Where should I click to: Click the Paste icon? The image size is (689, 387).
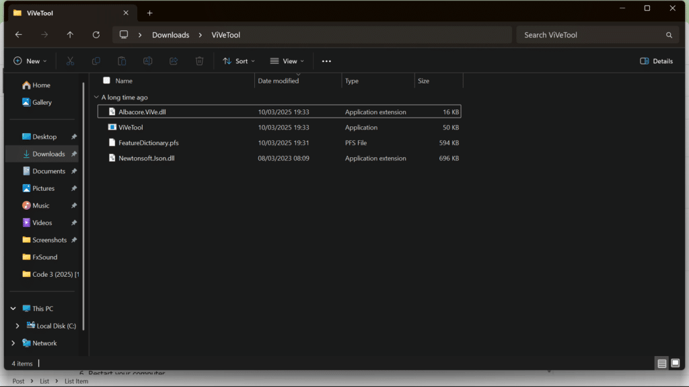(122, 60)
